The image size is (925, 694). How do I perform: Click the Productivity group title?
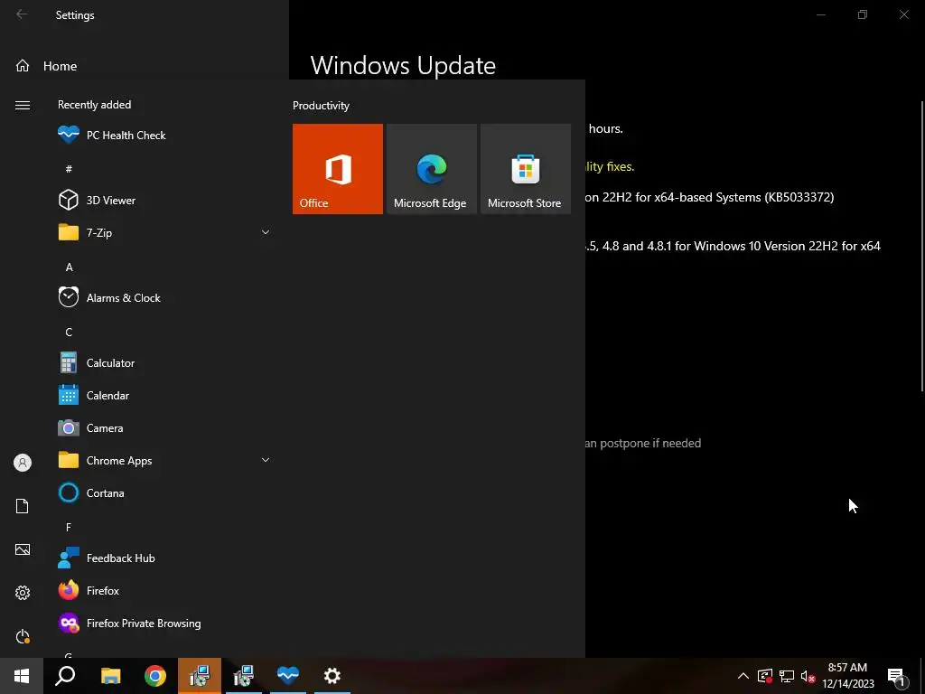321,106
